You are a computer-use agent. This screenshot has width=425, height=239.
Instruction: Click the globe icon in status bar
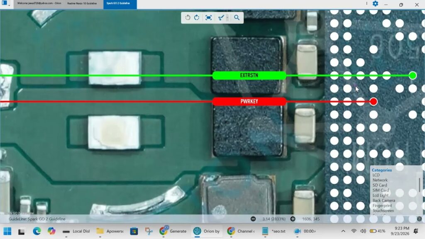419,219
